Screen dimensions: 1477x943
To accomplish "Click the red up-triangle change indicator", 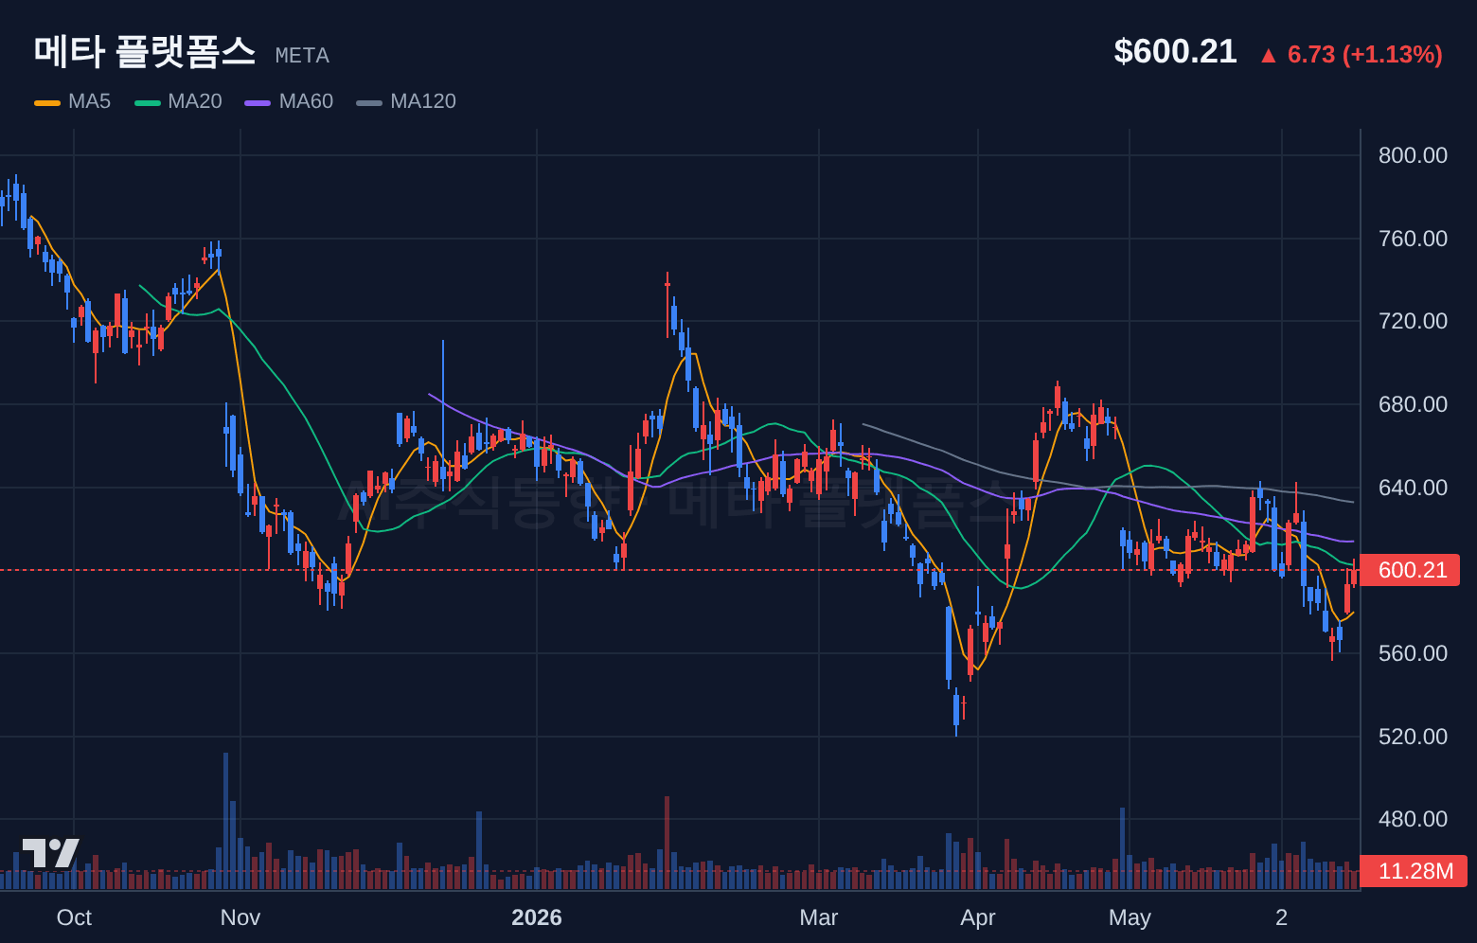I will click(1269, 56).
